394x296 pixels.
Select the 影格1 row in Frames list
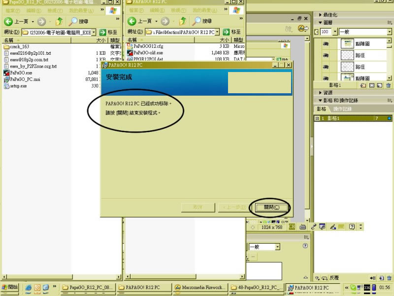pyautogui.click(x=353, y=118)
